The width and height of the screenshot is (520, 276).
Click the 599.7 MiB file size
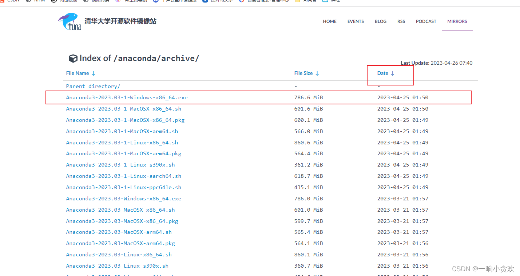309,221
